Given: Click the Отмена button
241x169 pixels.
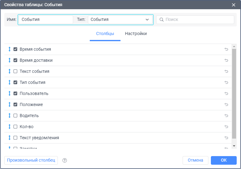Looking at the screenshot, I should [195, 160].
